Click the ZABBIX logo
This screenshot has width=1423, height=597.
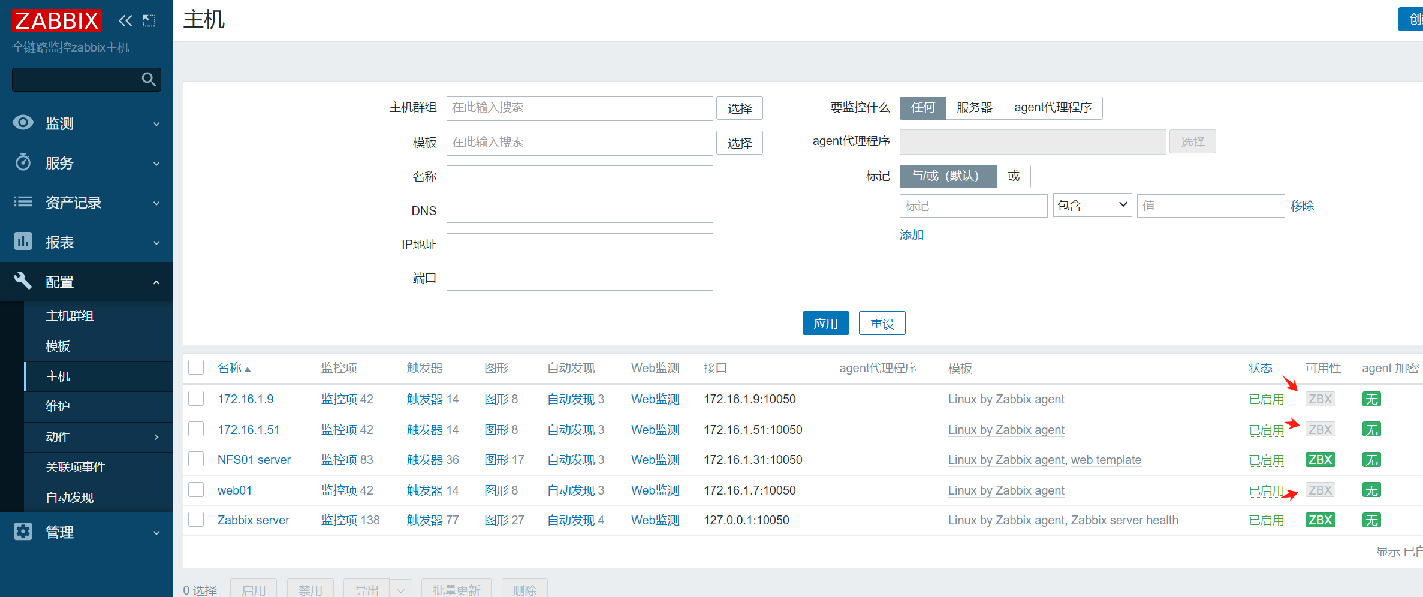(57, 20)
